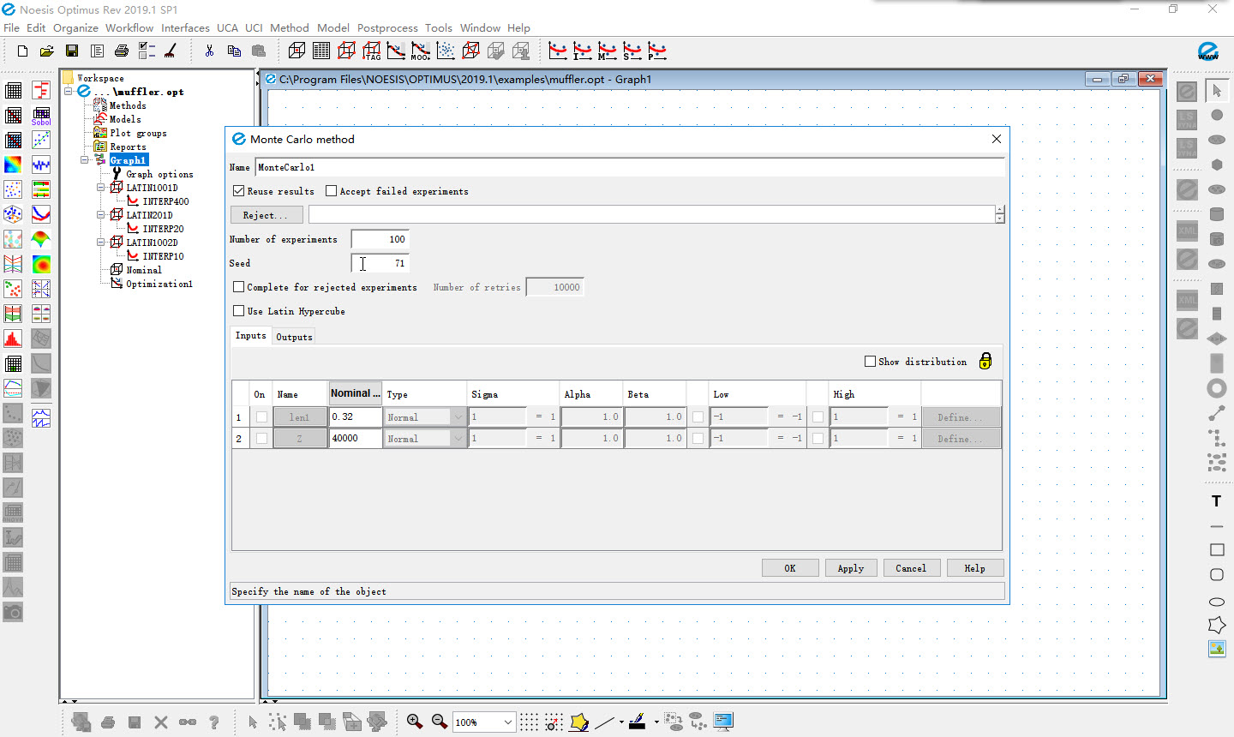Tick the Show distribution checkbox
Viewport: 1234px width, 737px height.
click(x=871, y=362)
